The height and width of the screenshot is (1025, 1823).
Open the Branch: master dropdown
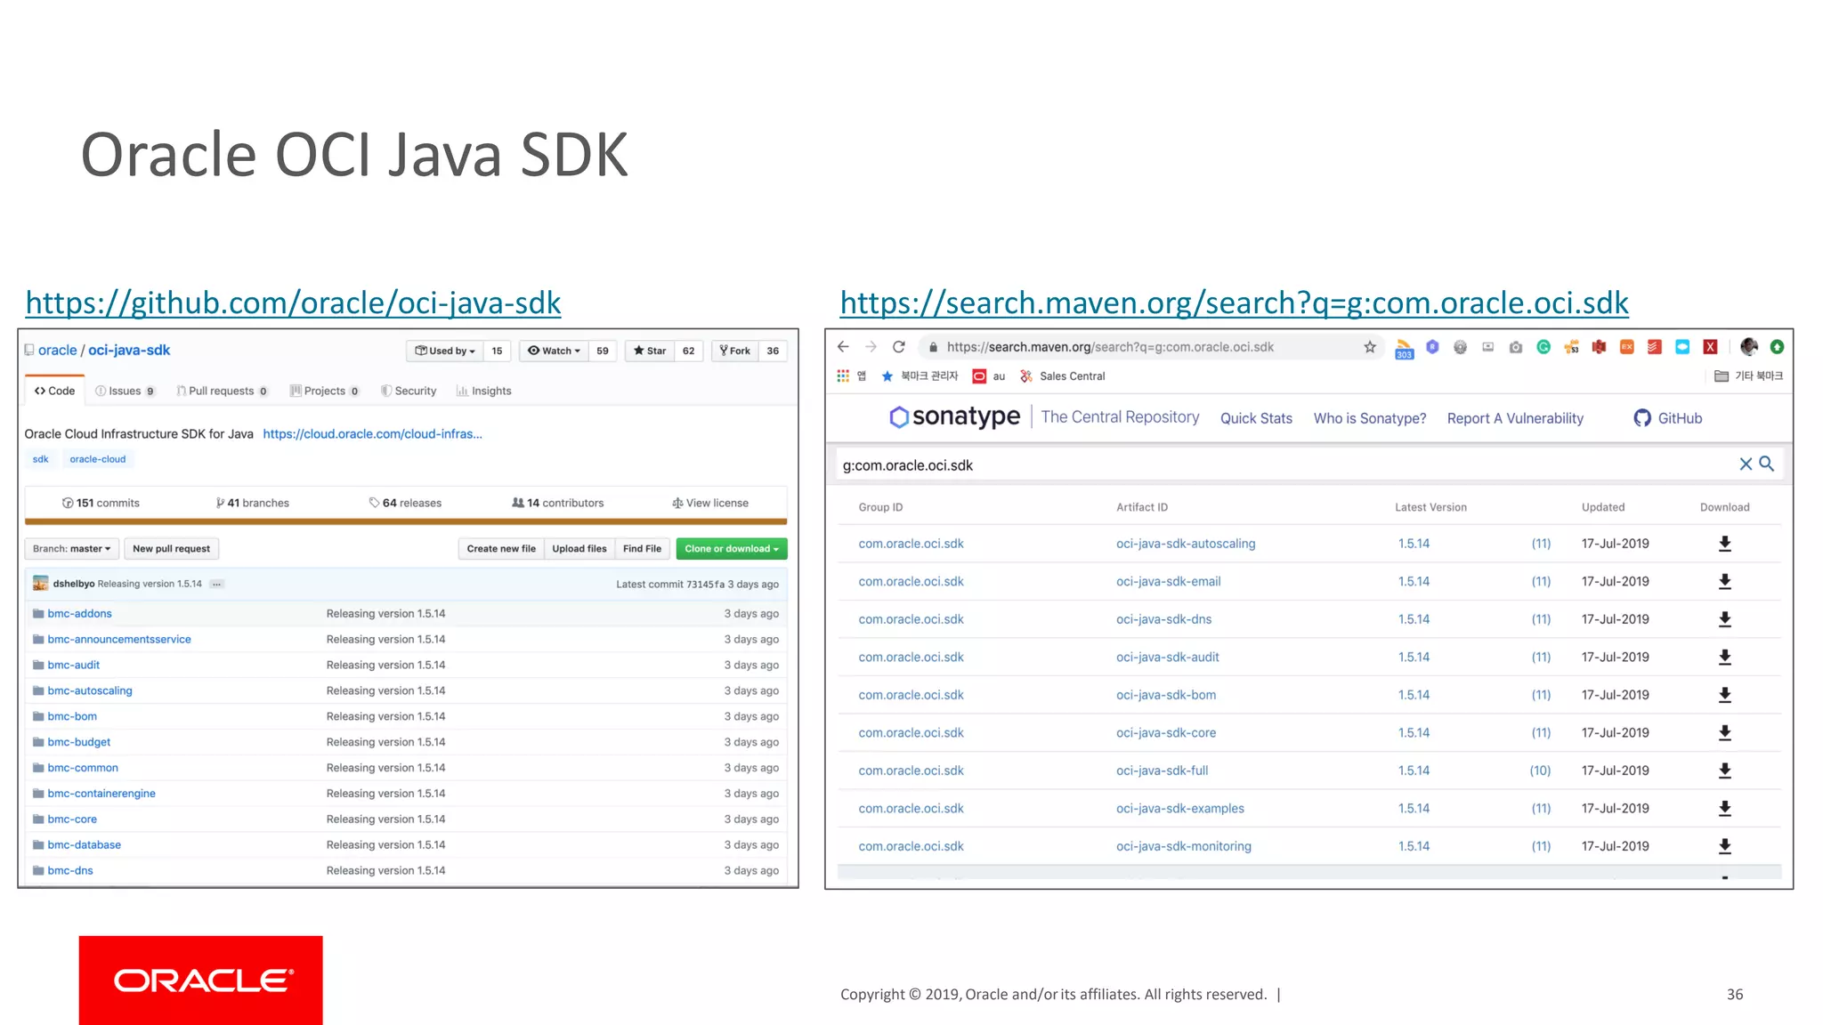coord(72,549)
